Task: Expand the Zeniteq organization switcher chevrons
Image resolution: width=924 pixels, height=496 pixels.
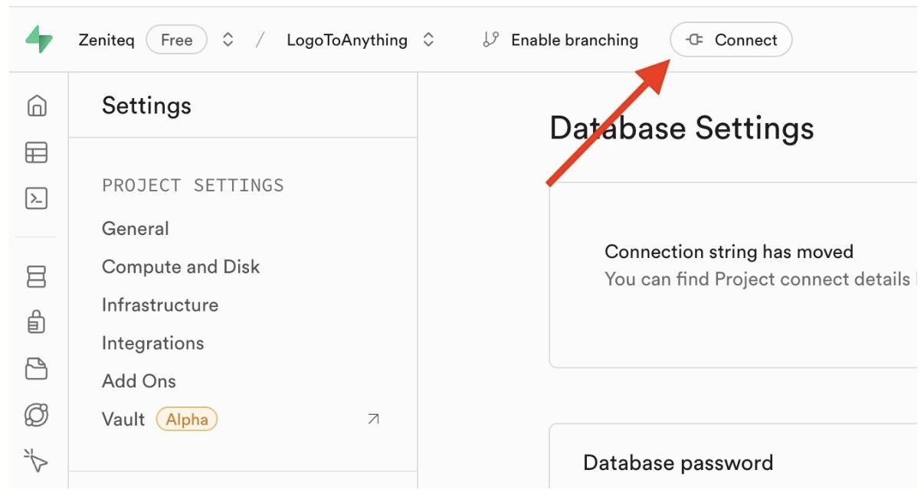Action: click(228, 40)
